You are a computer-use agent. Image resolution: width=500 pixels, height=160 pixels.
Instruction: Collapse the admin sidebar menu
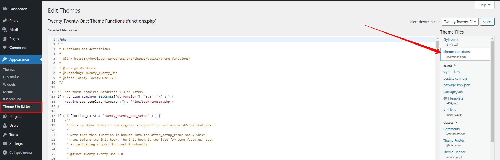point(20,152)
